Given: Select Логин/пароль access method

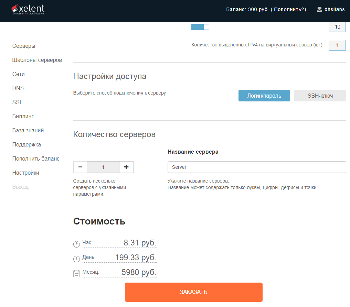Looking at the screenshot, I should [x=264, y=96].
